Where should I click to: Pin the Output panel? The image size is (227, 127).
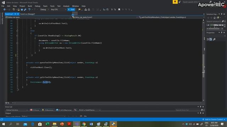click(x=200, y=113)
